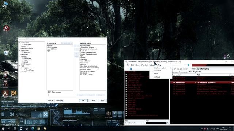Open taskbar search magnifier
This screenshot has height=131, width=234.
pyautogui.click(x=9, y=128)
